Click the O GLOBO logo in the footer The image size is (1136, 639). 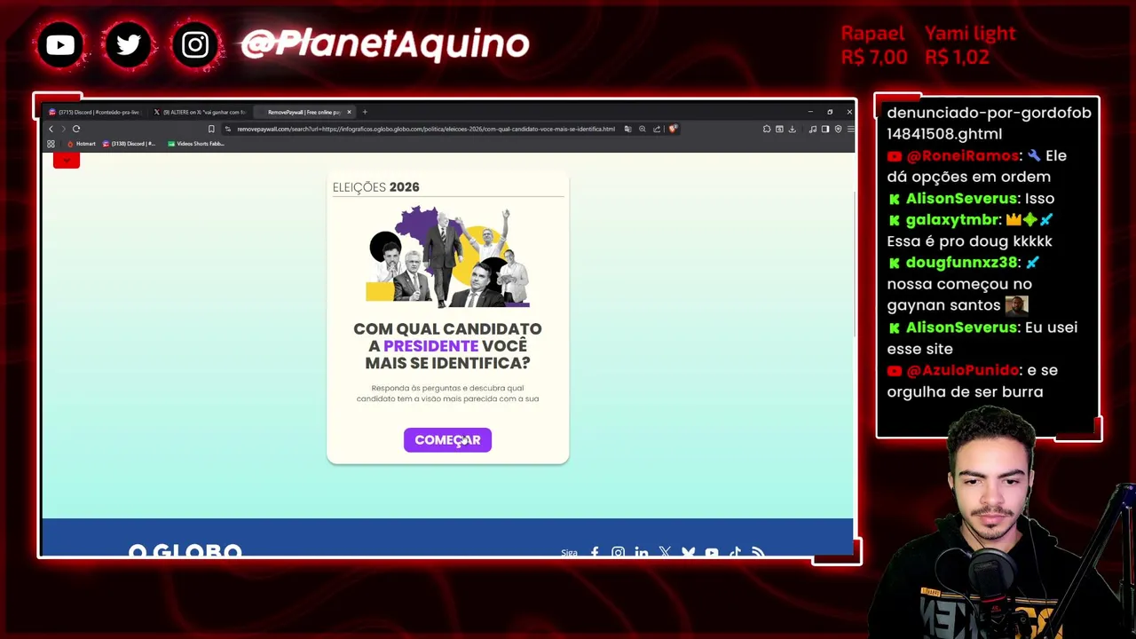pos(185,551)
